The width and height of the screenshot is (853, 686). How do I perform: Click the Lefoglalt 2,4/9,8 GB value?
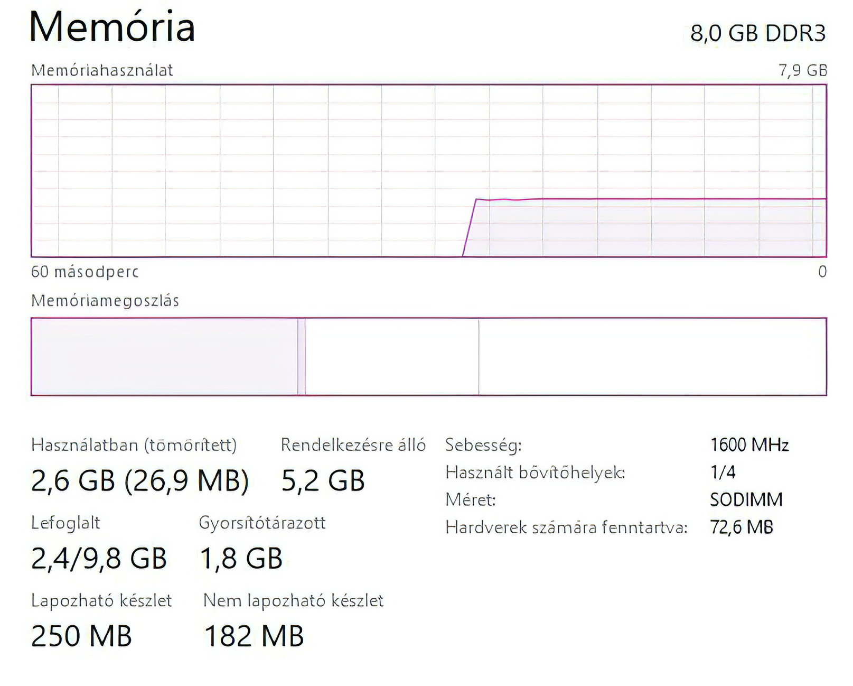[x=99, y=558]
